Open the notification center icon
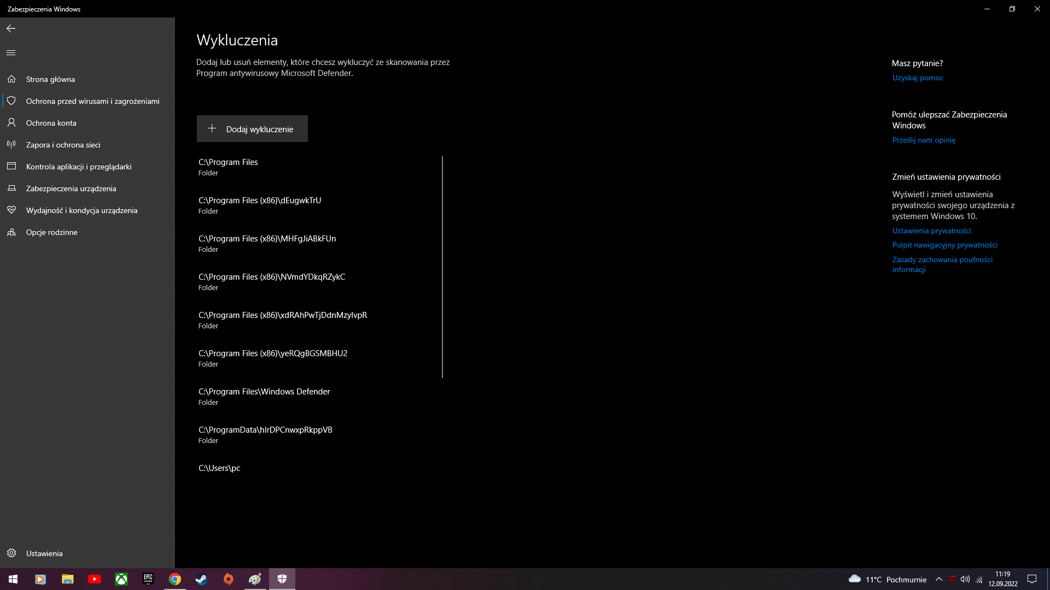The width and height of the screenshot is (1050, 590). pyautogui.click(x=1032, y=579)
